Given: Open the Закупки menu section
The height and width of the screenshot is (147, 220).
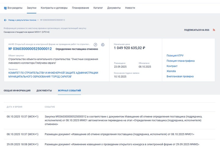Looking at the screenshot, I should click(31, 8).
